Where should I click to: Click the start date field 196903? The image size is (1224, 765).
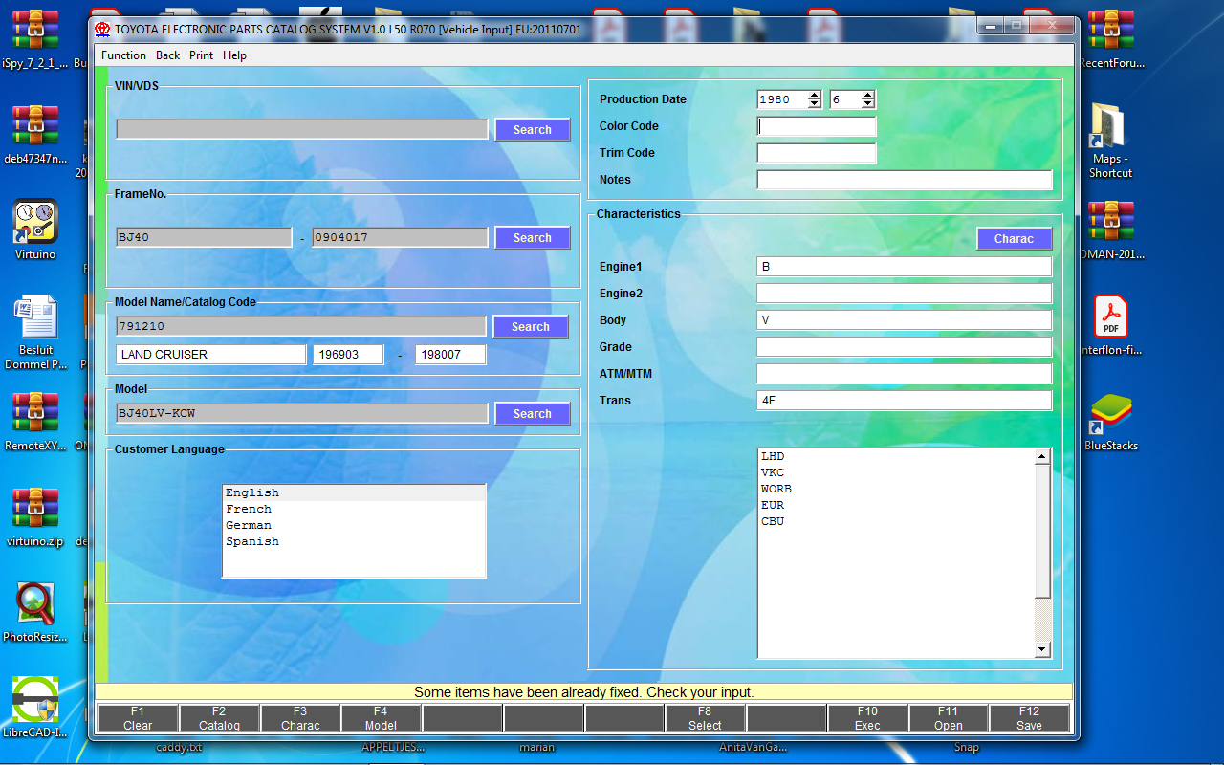[x=348, y=355]
